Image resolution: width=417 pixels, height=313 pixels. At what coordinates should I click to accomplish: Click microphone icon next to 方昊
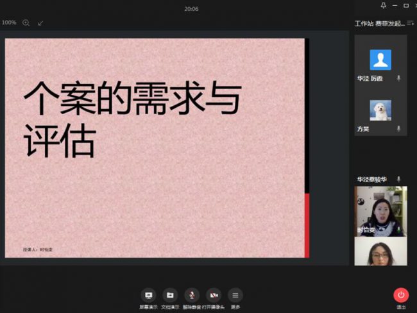[398, 129]
